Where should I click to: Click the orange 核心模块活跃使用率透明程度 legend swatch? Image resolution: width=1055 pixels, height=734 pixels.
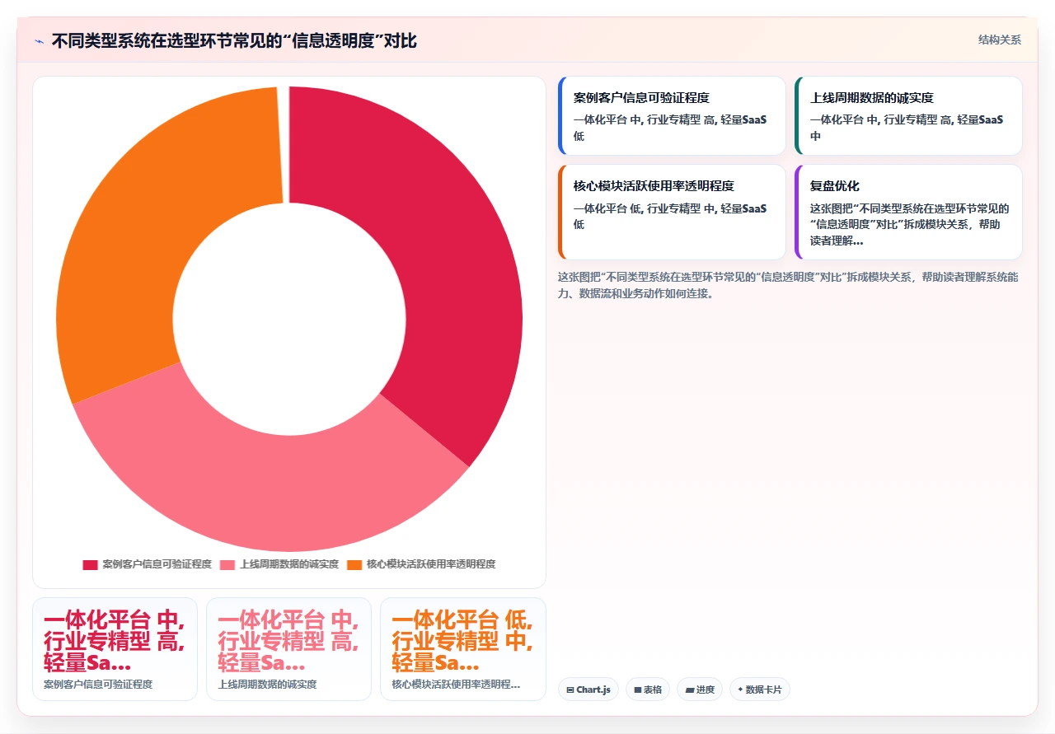coord(354,564)
